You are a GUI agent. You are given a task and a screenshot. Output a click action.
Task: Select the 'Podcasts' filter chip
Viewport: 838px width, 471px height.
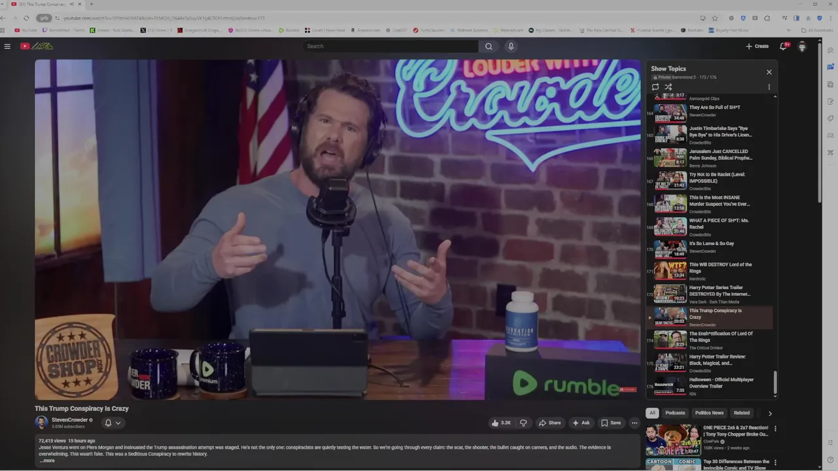pos(675,413)
